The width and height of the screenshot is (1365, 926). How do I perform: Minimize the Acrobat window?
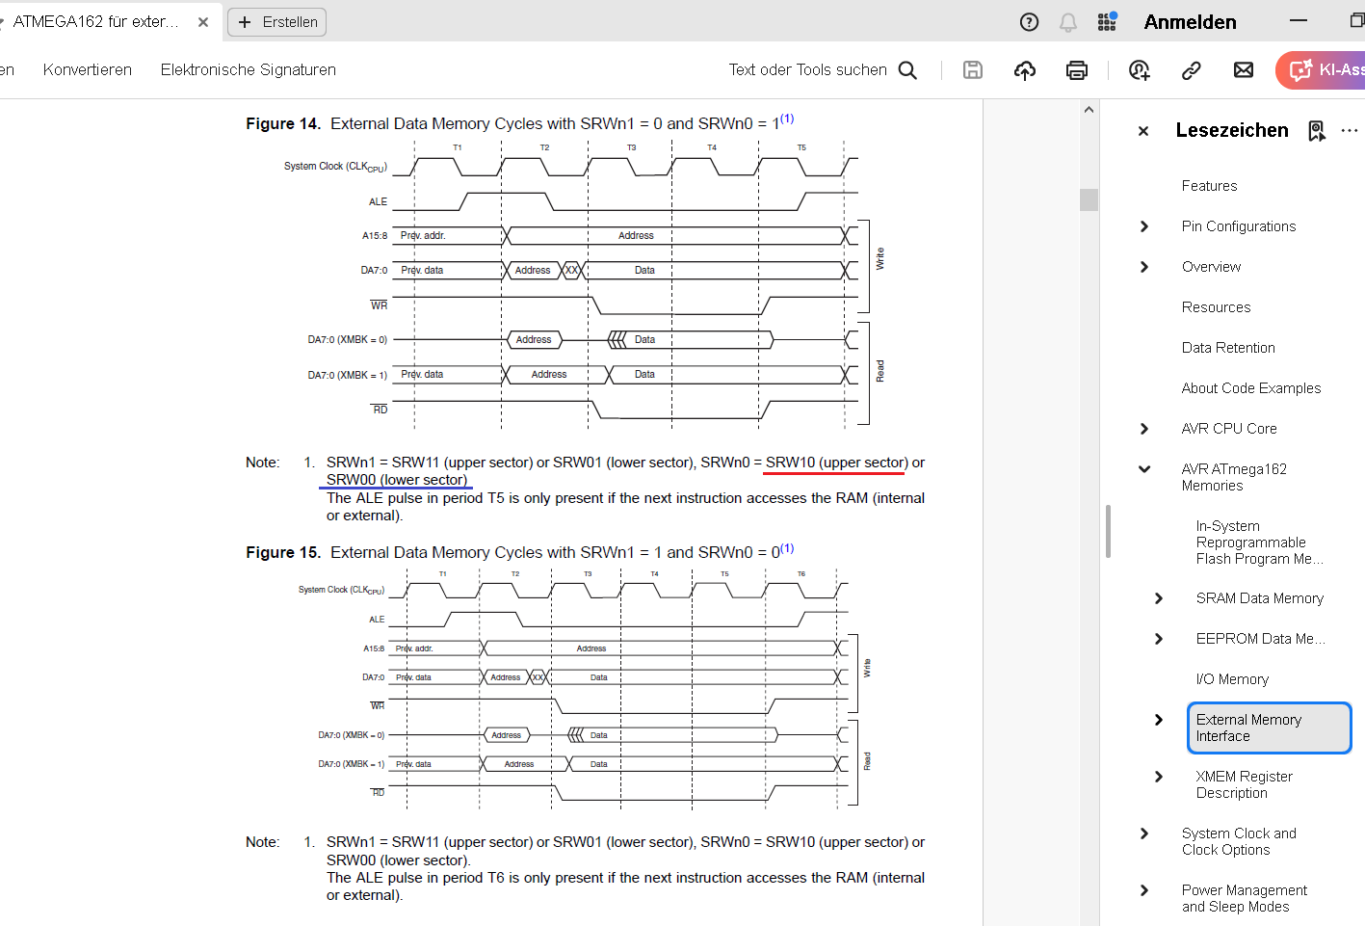pos(1299,21)
